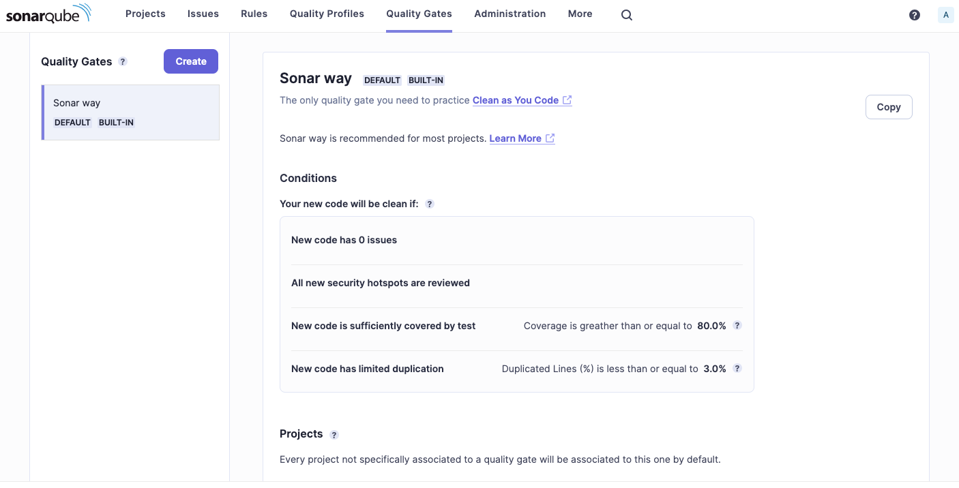Click help icon after 'Your new code will be clean if'

pos(430,203)
